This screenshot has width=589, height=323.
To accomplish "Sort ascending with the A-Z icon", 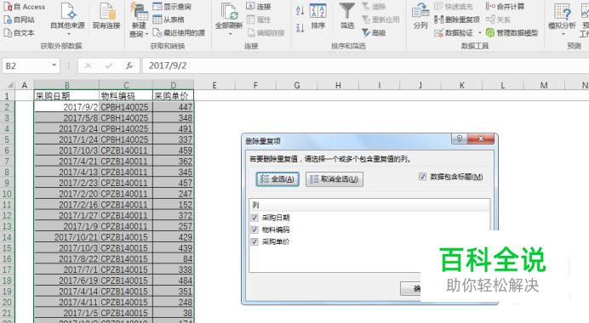I will click(300, 10).
